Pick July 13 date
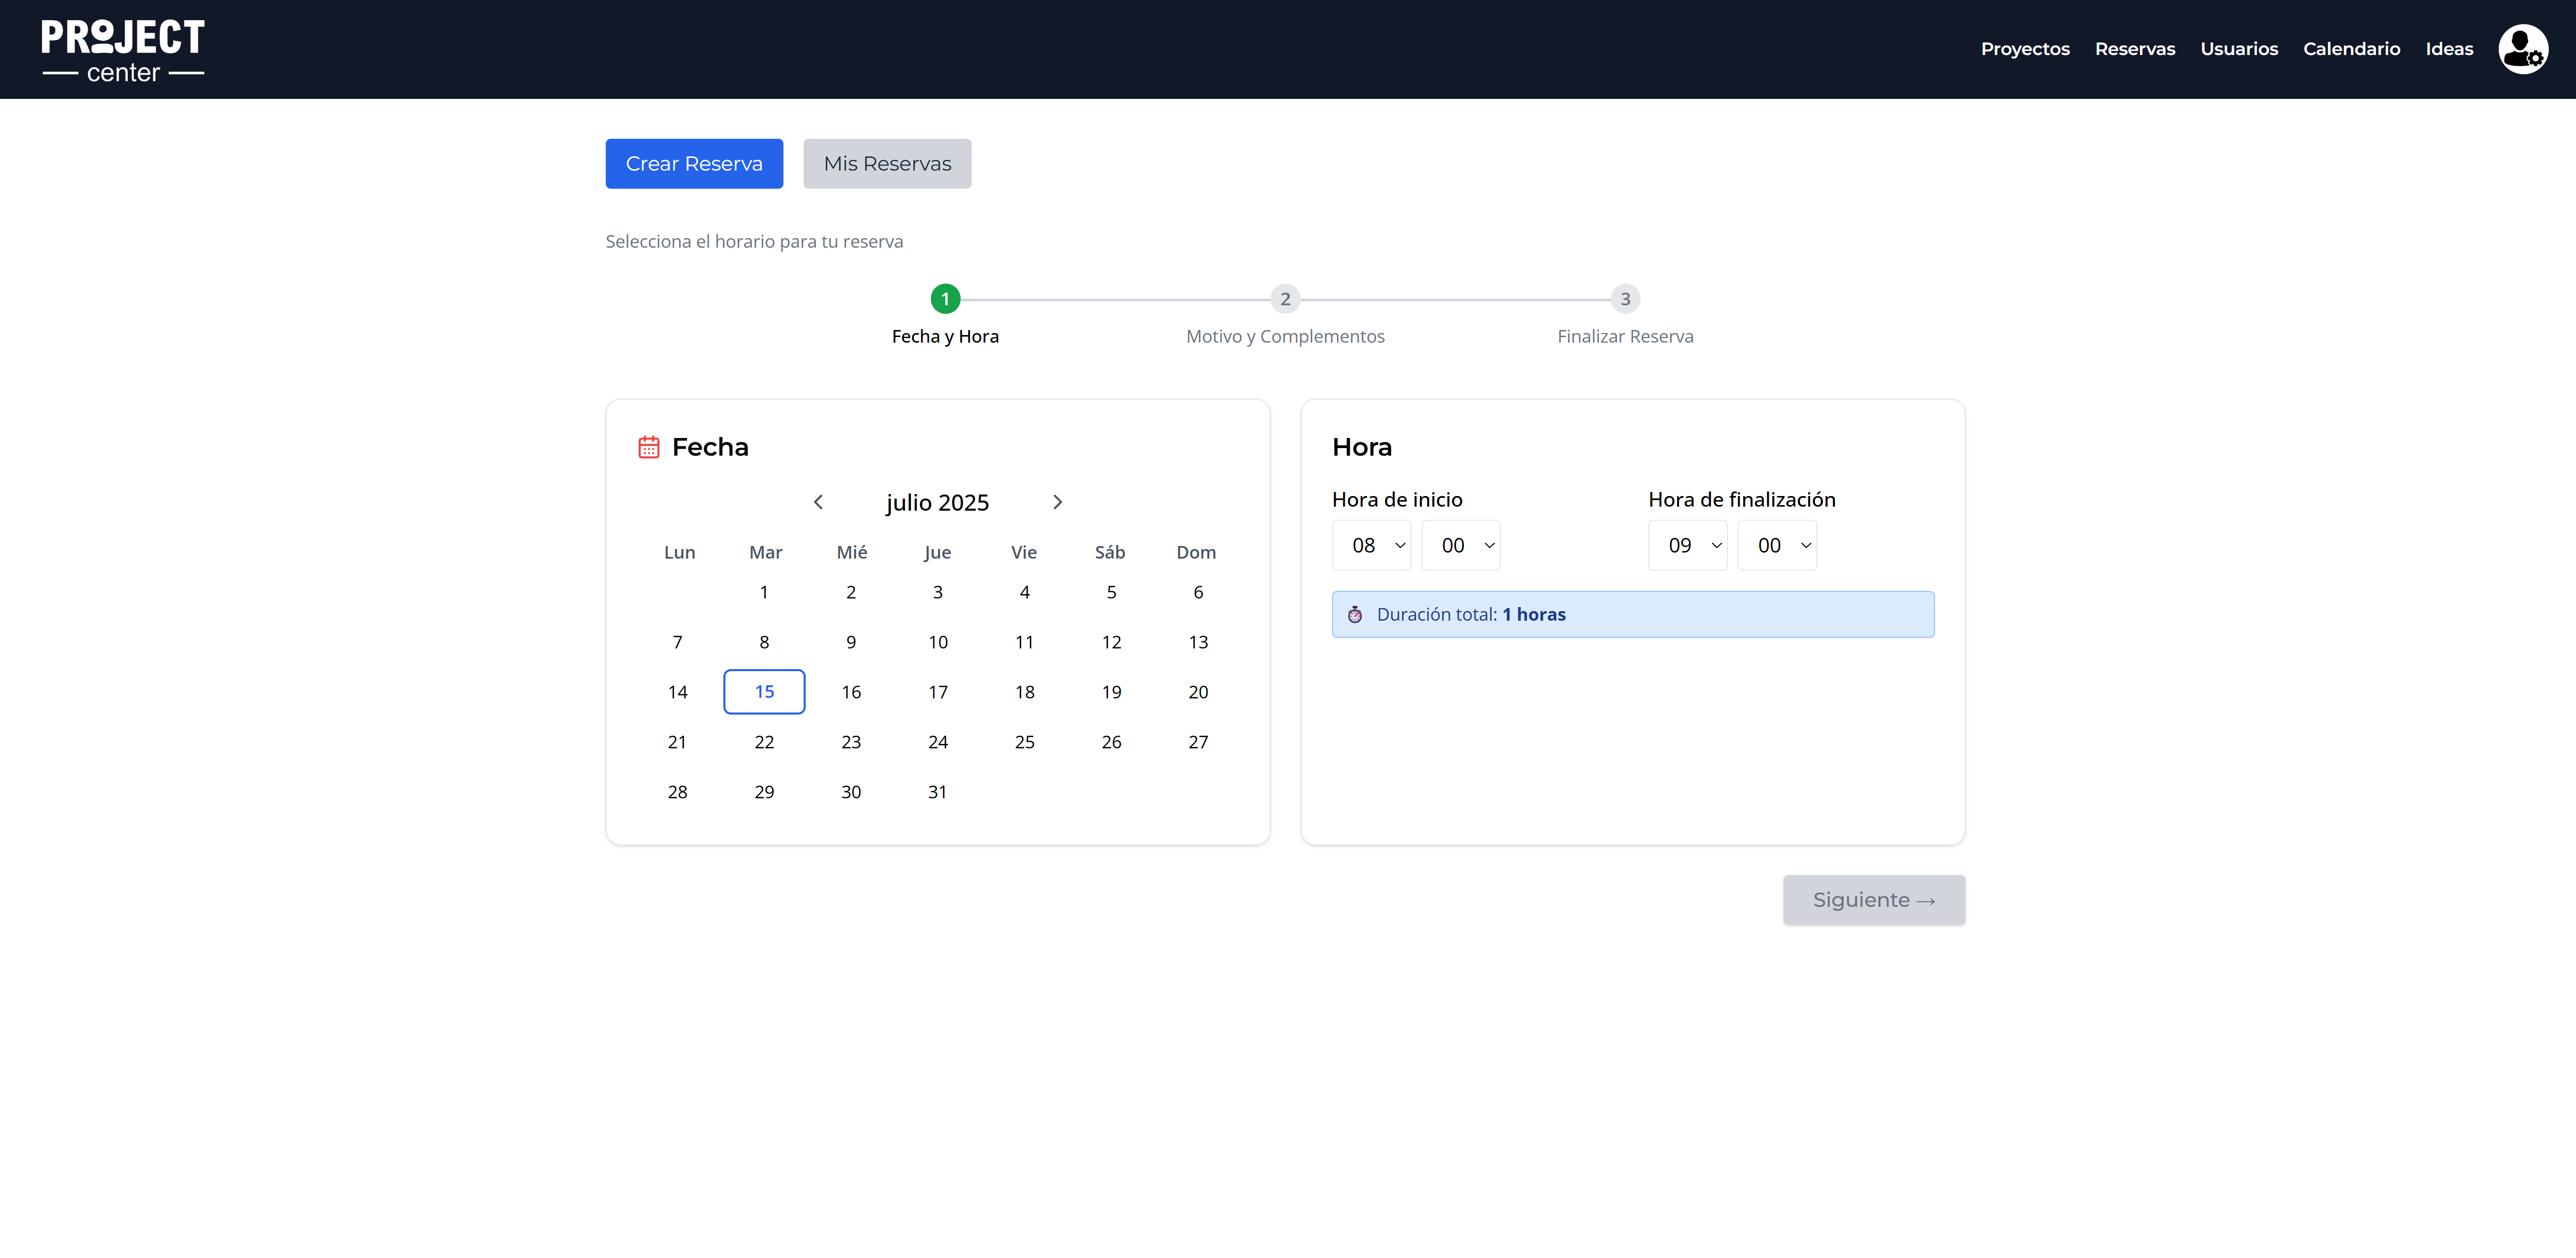The height and width of the screenshot is (1258, 2576). [x=1198, y=642]
